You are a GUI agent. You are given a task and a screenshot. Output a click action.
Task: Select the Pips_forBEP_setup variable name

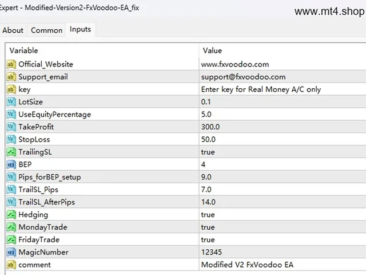50,177
